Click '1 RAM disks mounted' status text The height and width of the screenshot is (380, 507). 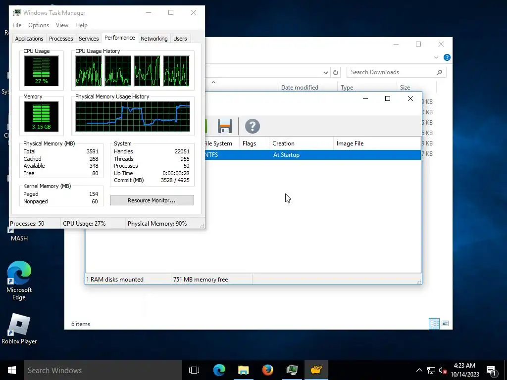[x=115, y=280]
